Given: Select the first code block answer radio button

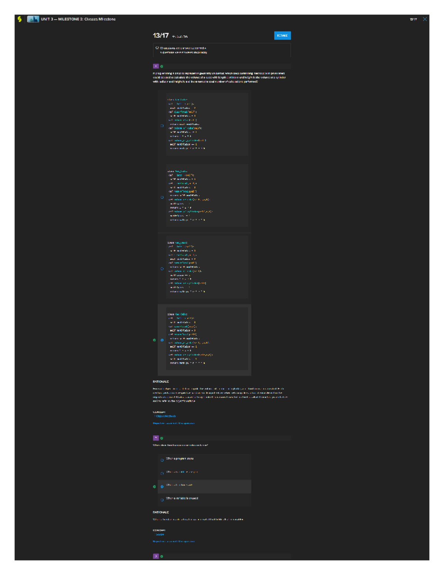Looking at the screenshot, I should pos(162,126).
